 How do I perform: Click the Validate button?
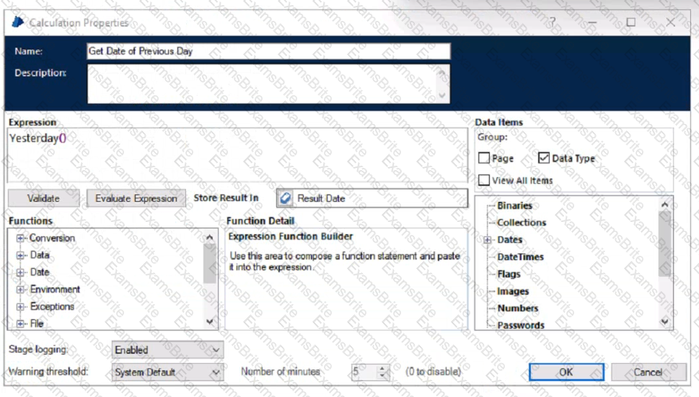click(x=43, y=198)
